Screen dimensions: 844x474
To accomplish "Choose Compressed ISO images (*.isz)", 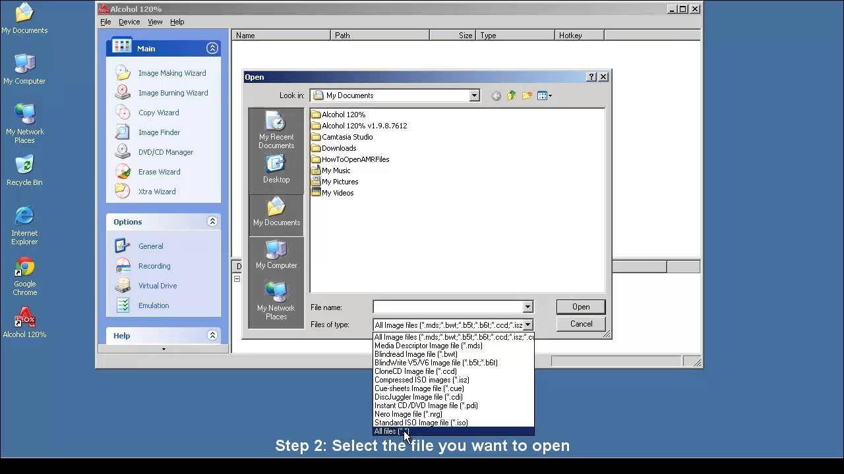I will coord(454,380).
